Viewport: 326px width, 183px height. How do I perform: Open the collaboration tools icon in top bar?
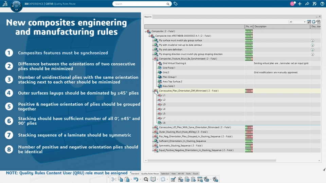[314, 4]
